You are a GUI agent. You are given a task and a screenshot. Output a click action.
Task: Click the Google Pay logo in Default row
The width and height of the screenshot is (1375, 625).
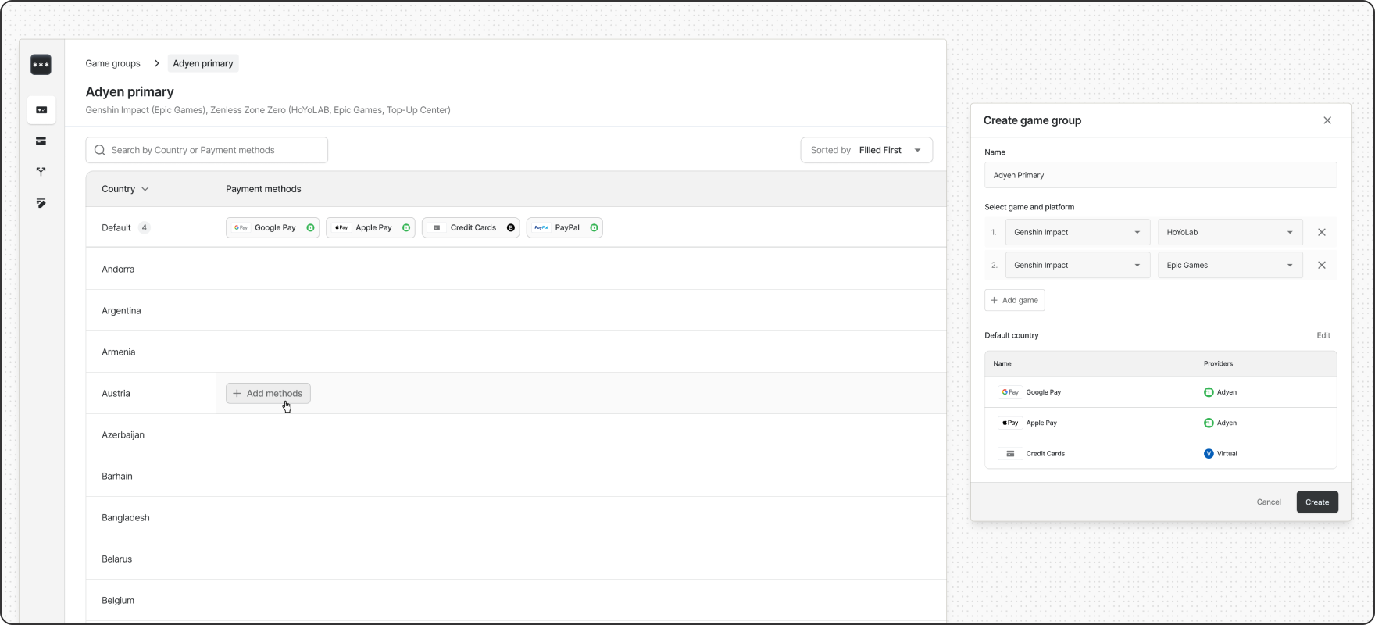241,227
